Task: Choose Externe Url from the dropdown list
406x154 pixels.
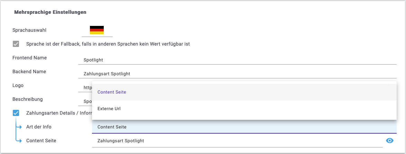Action: 109,109
